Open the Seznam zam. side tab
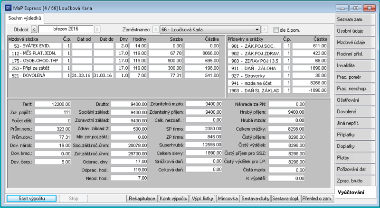380x208 pixels. [x=355, y=19]
